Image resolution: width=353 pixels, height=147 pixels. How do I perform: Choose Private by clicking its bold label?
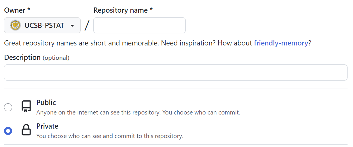47,126
